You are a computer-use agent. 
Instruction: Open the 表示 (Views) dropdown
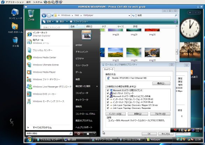point(61,22)
